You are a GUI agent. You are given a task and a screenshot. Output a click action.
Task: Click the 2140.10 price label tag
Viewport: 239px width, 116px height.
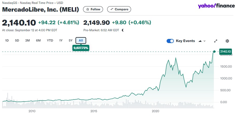[x=226, y=52]
